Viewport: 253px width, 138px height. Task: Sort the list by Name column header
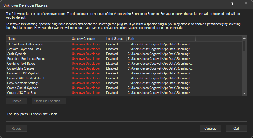(x=38, y=39)
